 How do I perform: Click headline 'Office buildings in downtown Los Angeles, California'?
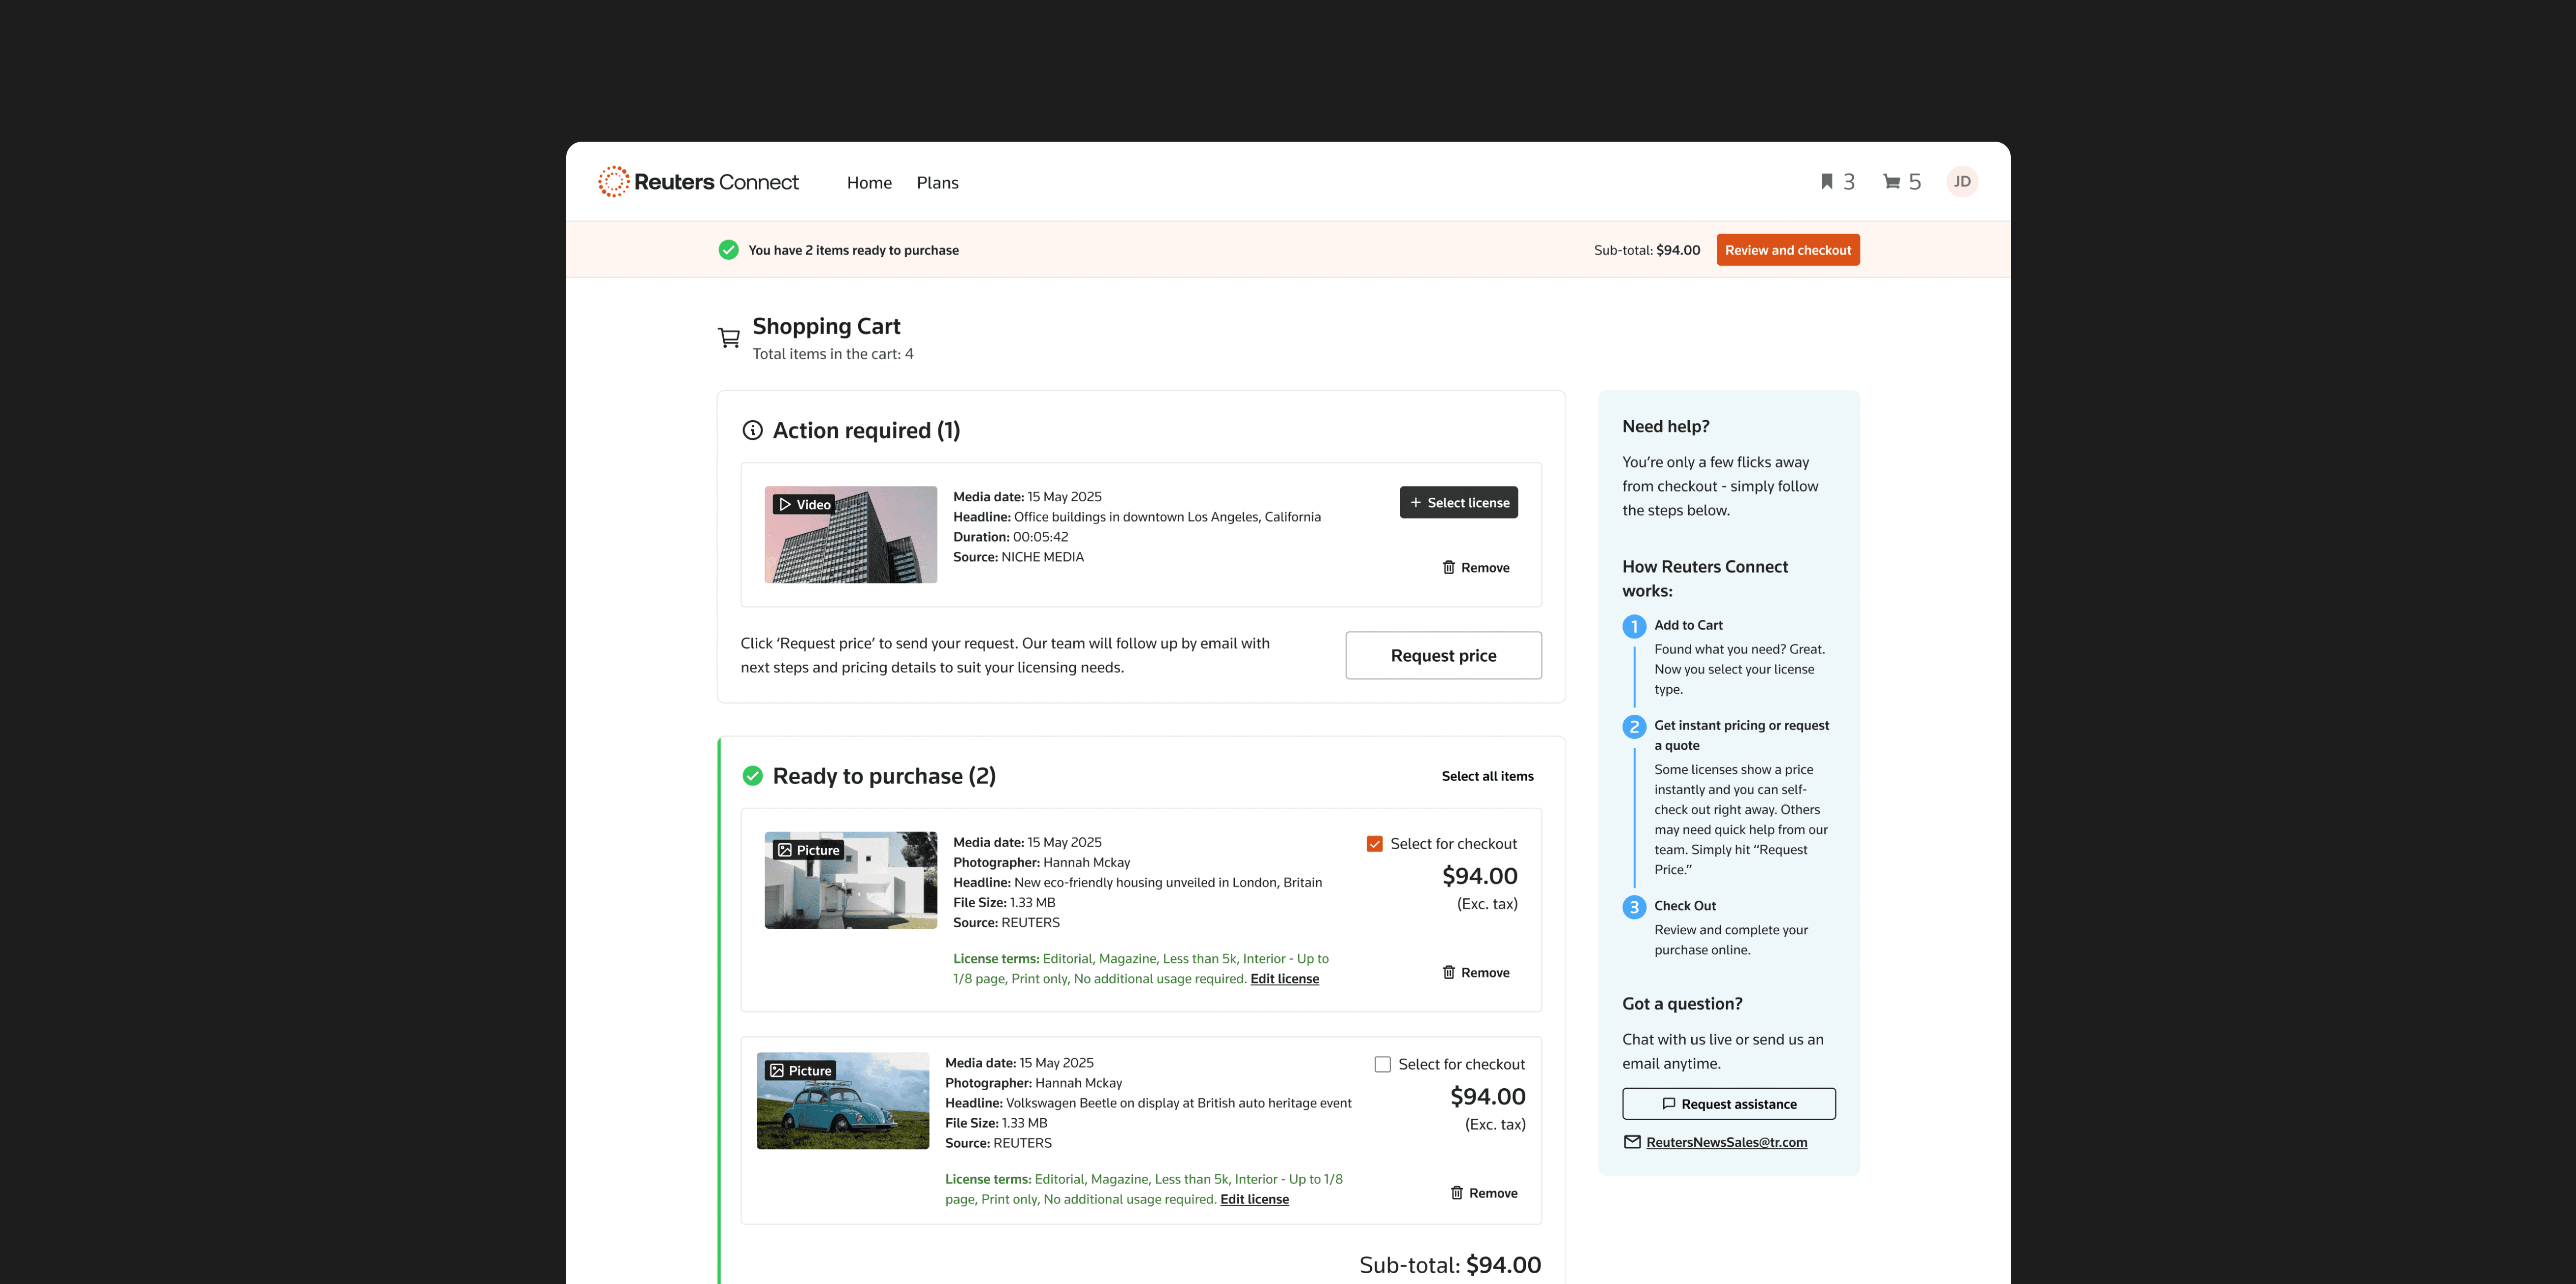[x=1167, y=517]
